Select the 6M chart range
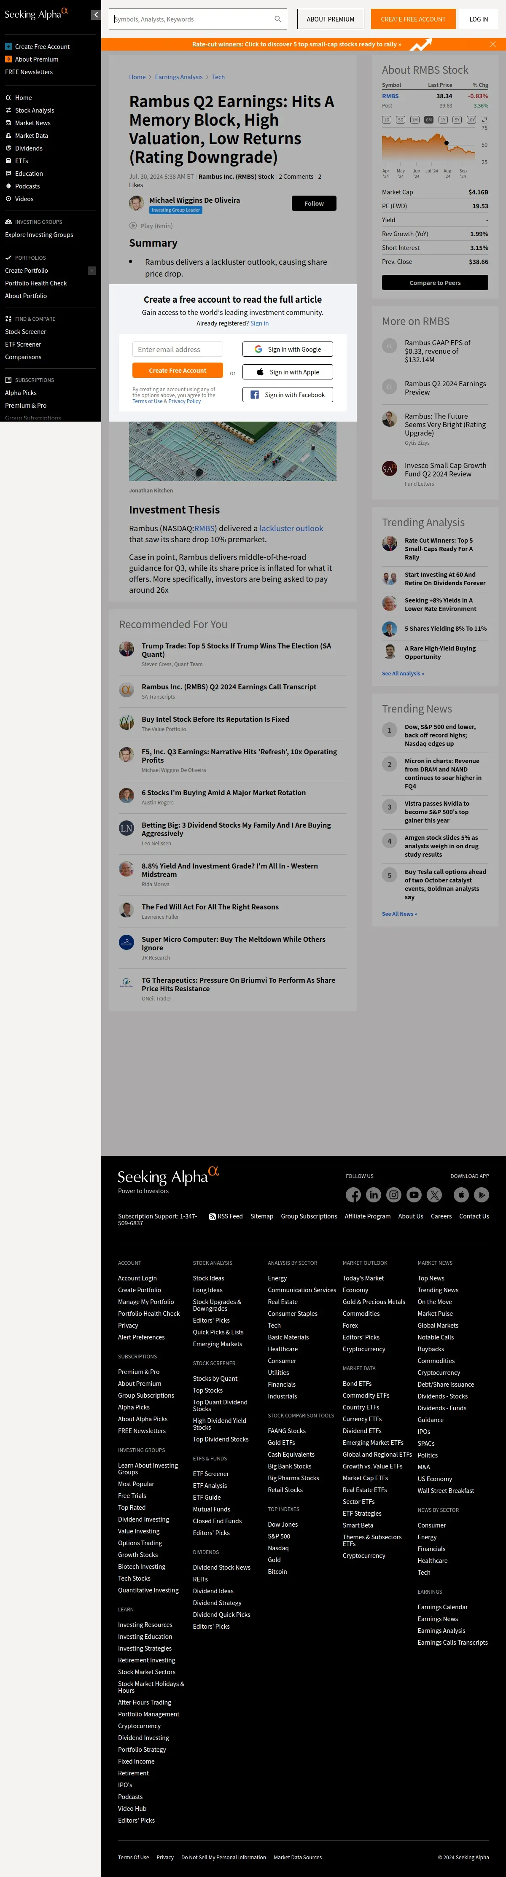This screenshot has height=1877, width=506. [x=428, y=119]
